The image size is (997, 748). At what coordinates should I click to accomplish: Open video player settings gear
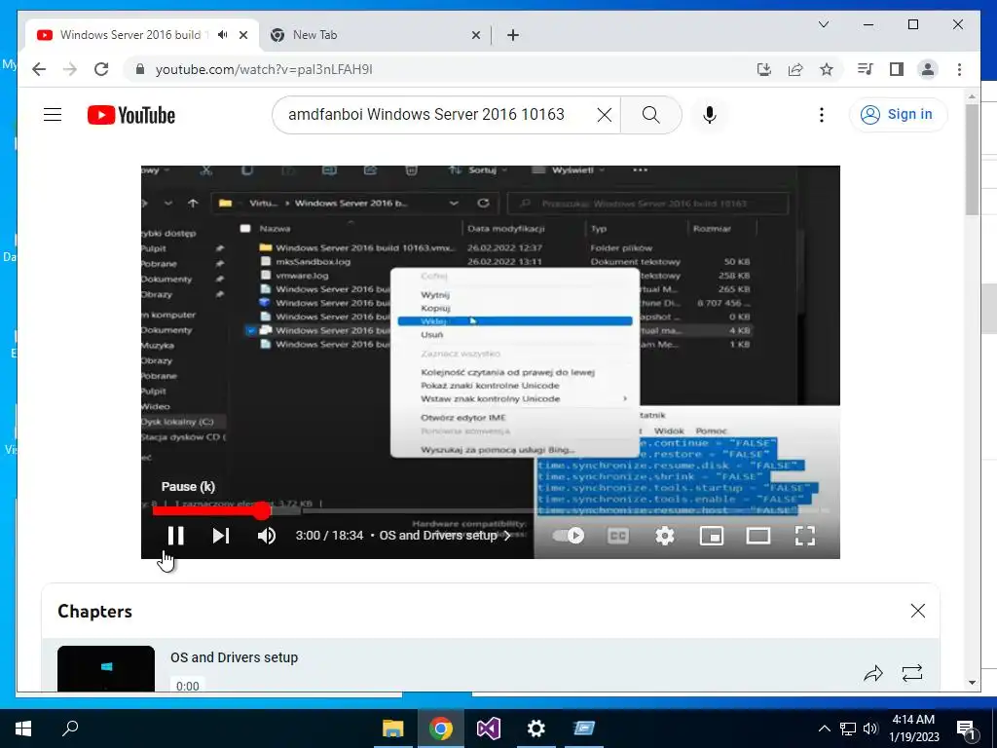click(664, 536)
